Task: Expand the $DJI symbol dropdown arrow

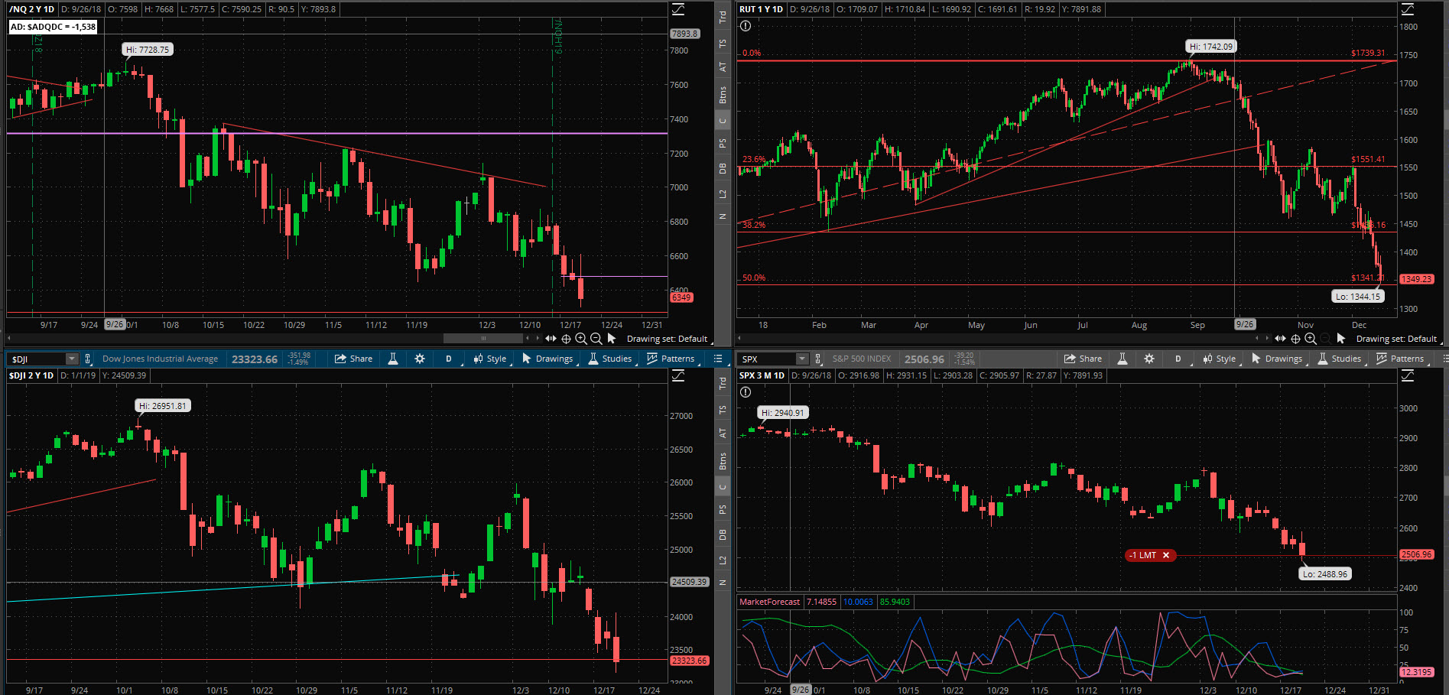Action: (x=72, y=359)
